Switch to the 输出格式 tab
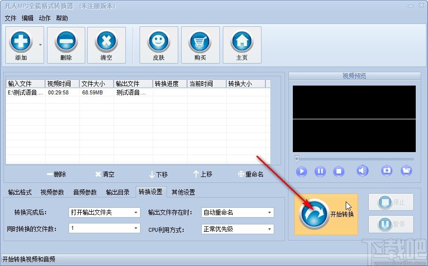 pos(20,192)
